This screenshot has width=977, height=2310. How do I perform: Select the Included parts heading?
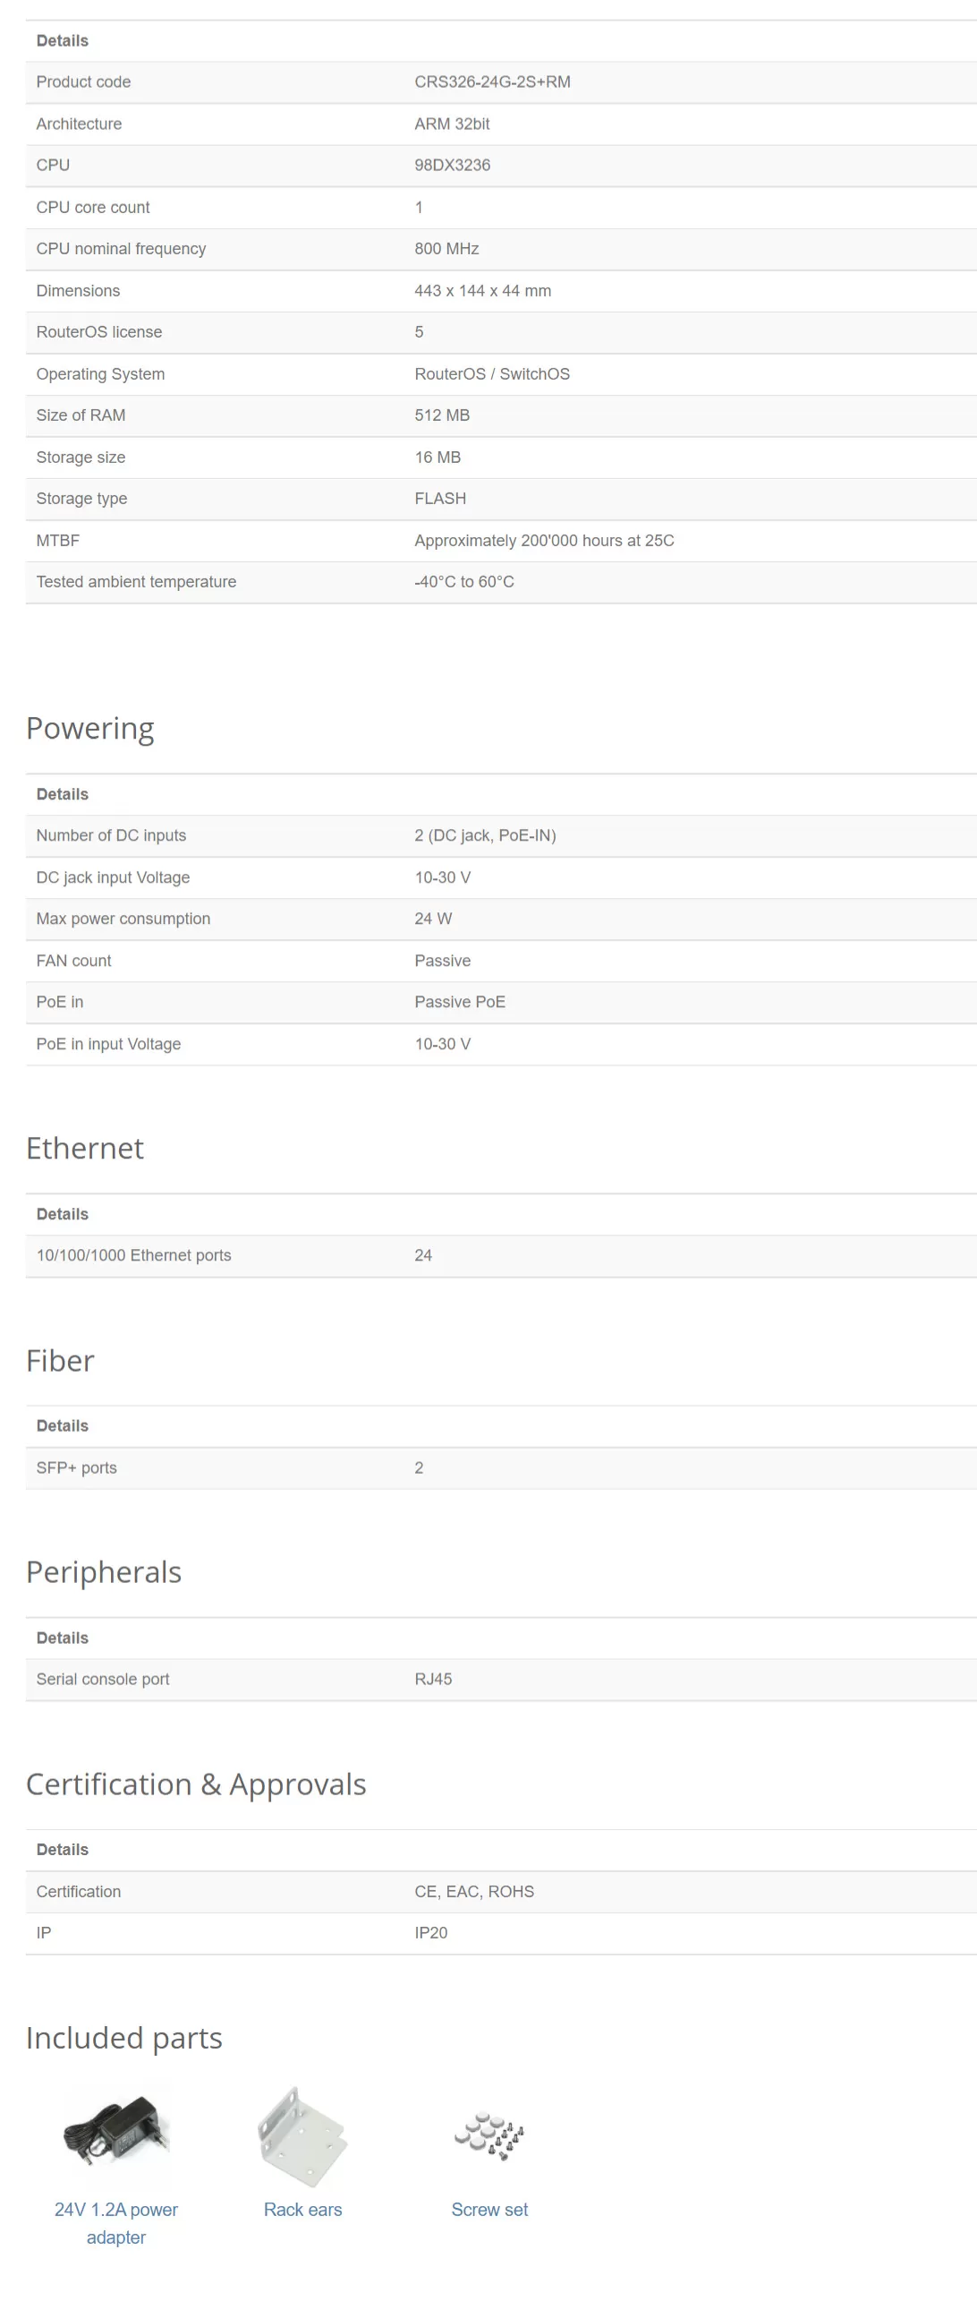point(123,2039)
